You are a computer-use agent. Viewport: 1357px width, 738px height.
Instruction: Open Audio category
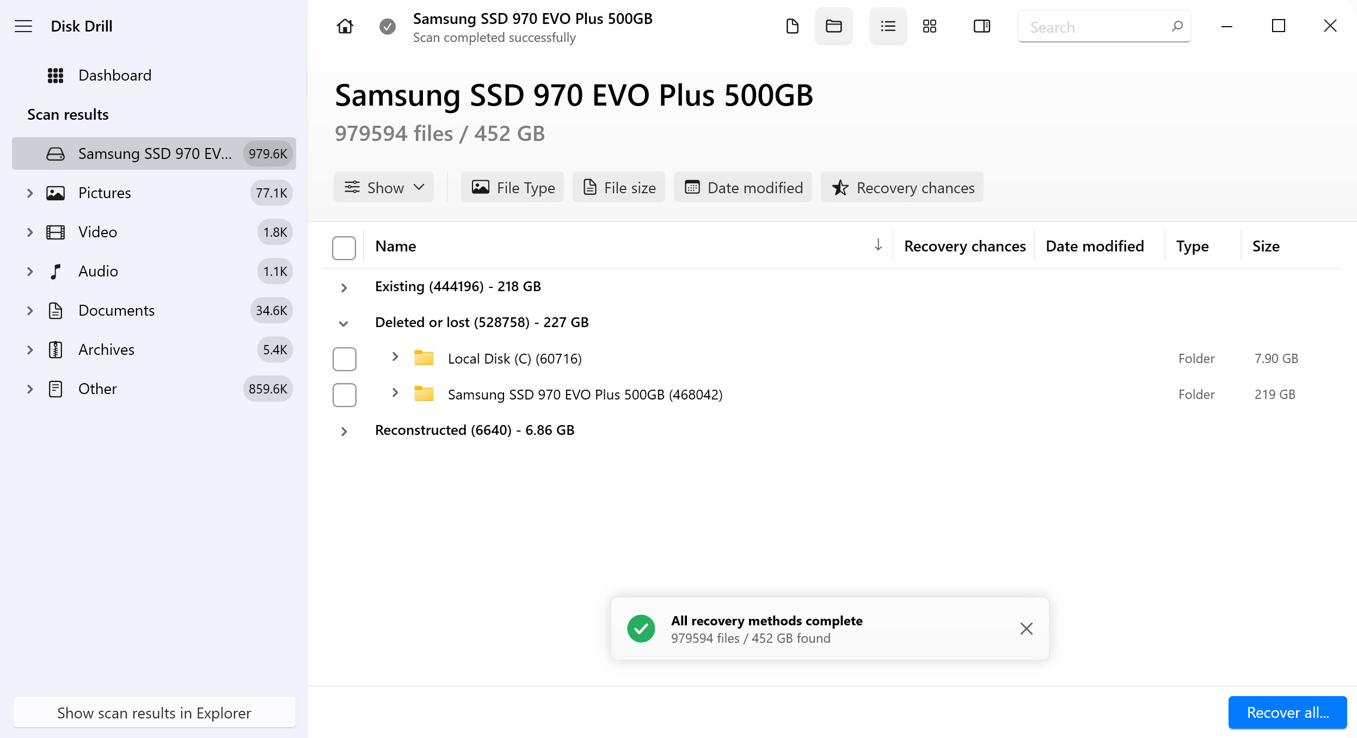(x=154, y=271)
